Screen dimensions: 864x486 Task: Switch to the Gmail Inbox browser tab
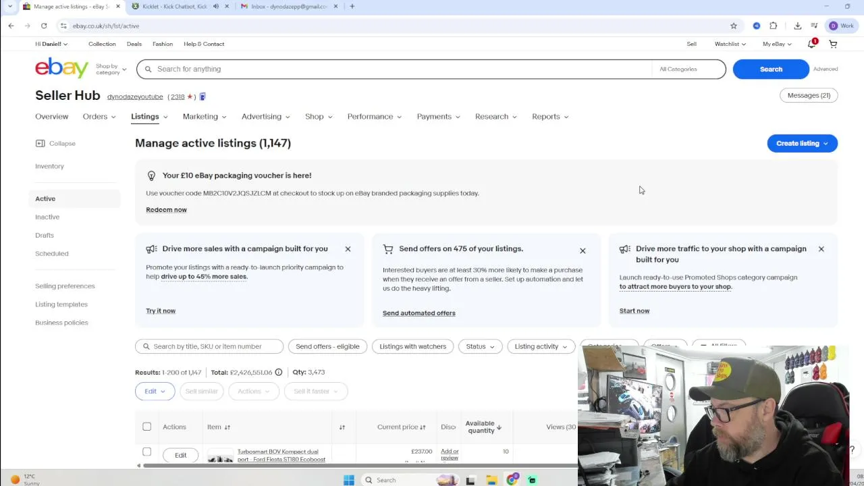point(289,6)
